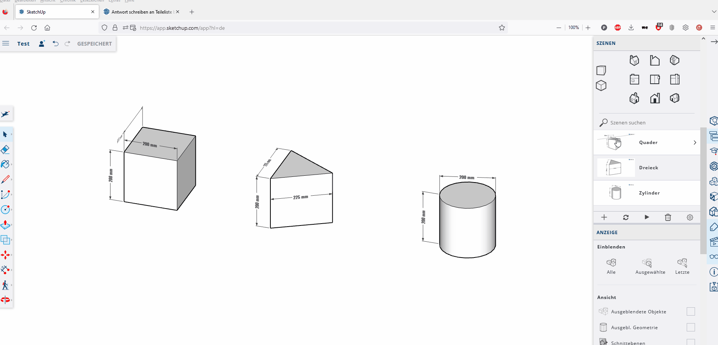Enable the Ausgeblendete Objekte checkbox
The image size is (718, 345).
690,311
